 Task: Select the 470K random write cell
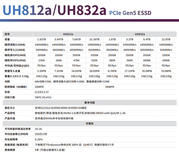coord(76,60)
